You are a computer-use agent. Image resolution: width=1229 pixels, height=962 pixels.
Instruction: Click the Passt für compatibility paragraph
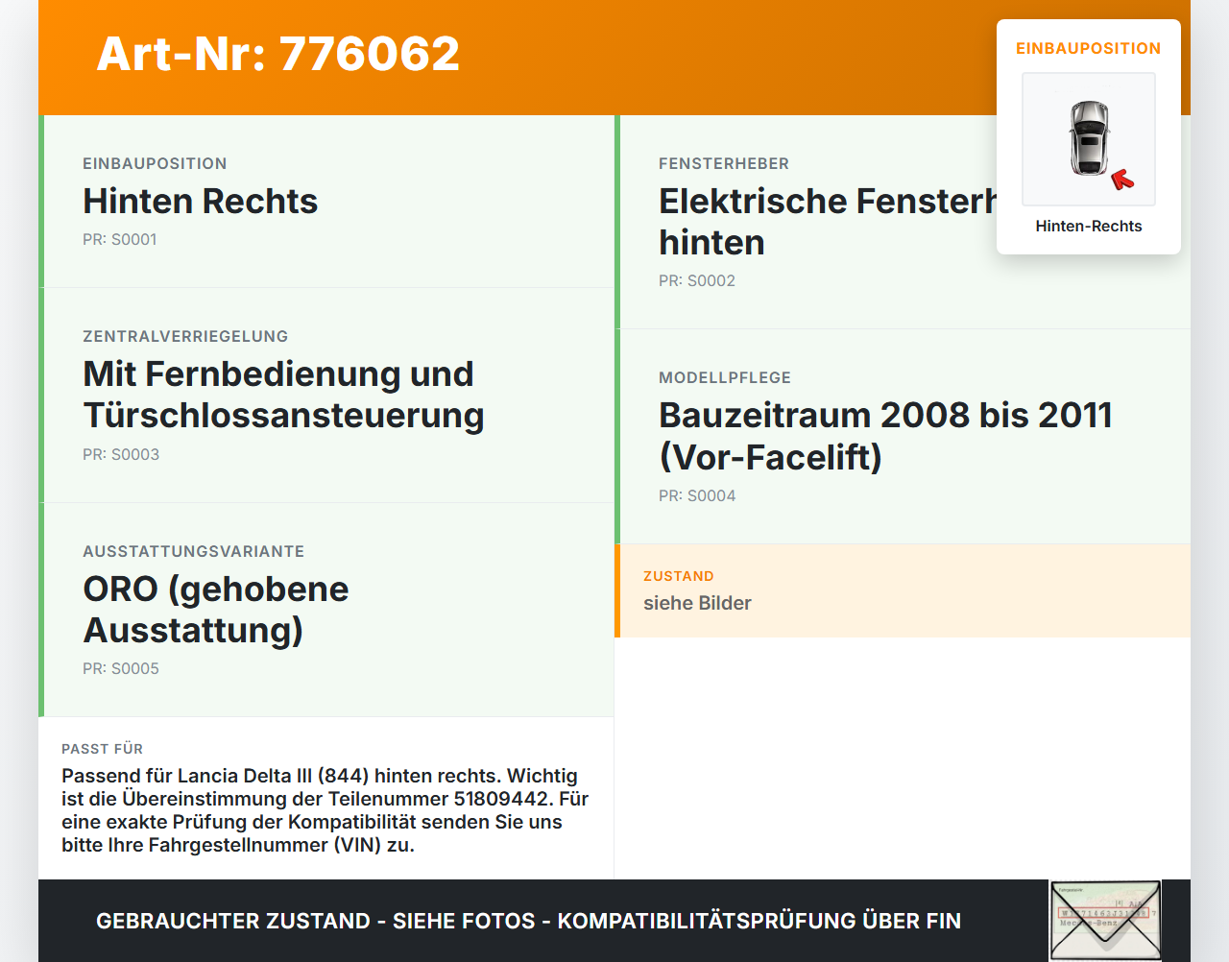pos(325,810)
